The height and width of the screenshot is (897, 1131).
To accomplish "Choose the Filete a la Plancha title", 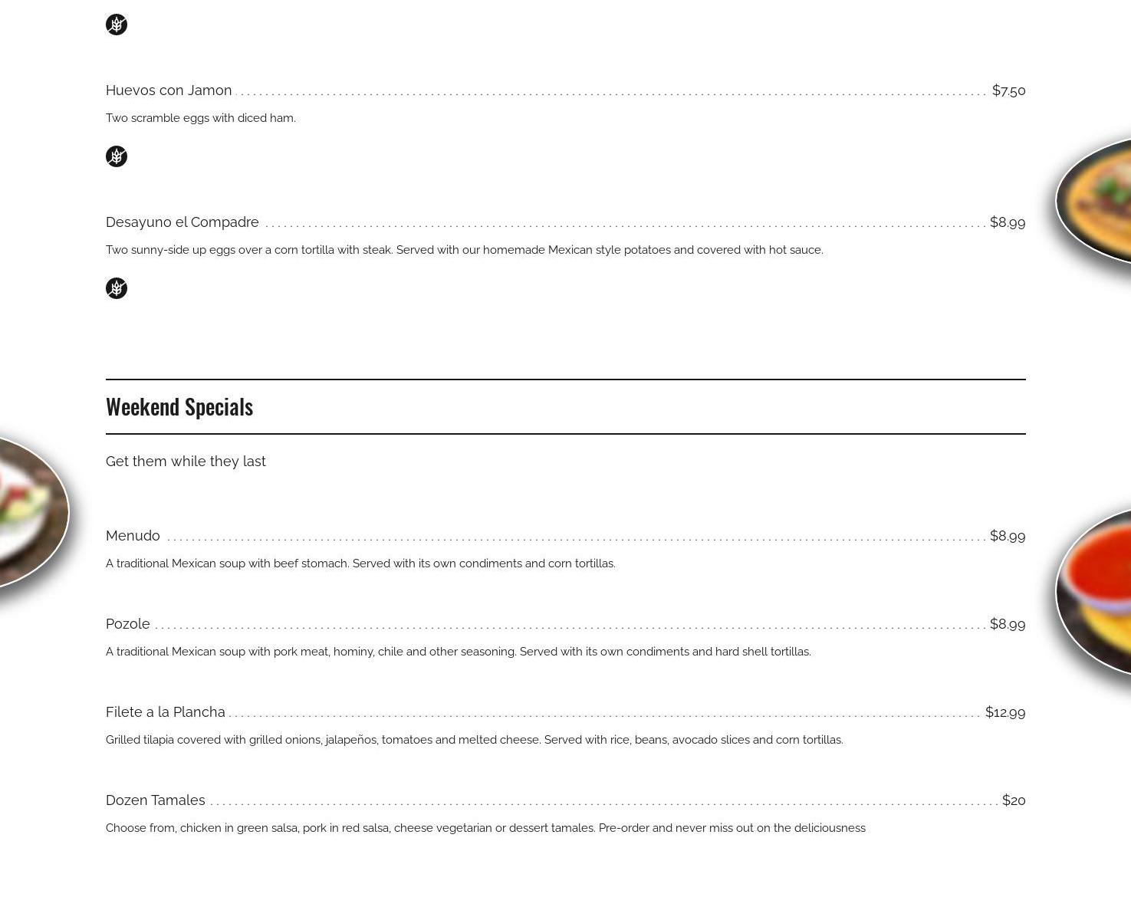I will pos(166,712).
